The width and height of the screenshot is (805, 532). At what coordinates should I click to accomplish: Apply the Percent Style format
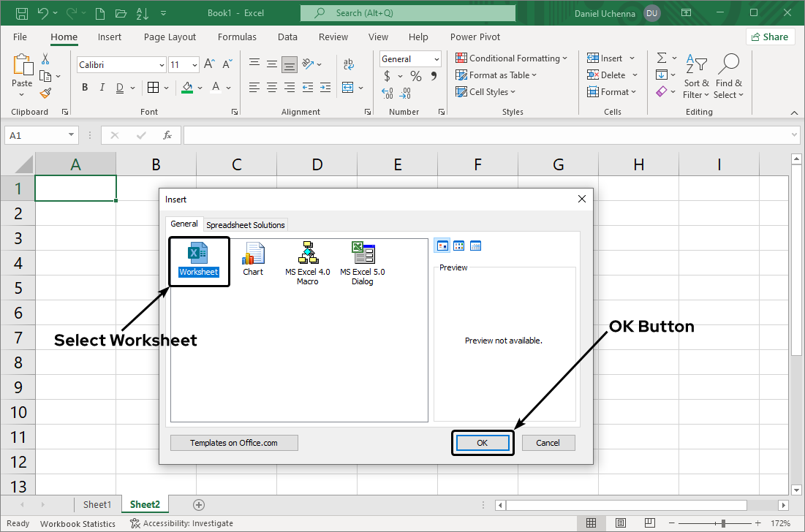coord(415,75)
